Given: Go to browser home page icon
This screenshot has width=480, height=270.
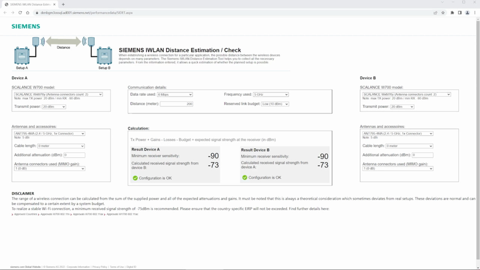Looking at the screenshot, I should point(28,13).
